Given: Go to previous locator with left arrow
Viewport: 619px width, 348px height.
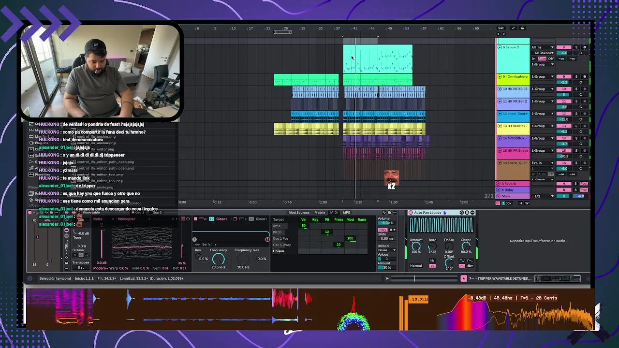Looking at the screenshot, I should click(499, 34).
